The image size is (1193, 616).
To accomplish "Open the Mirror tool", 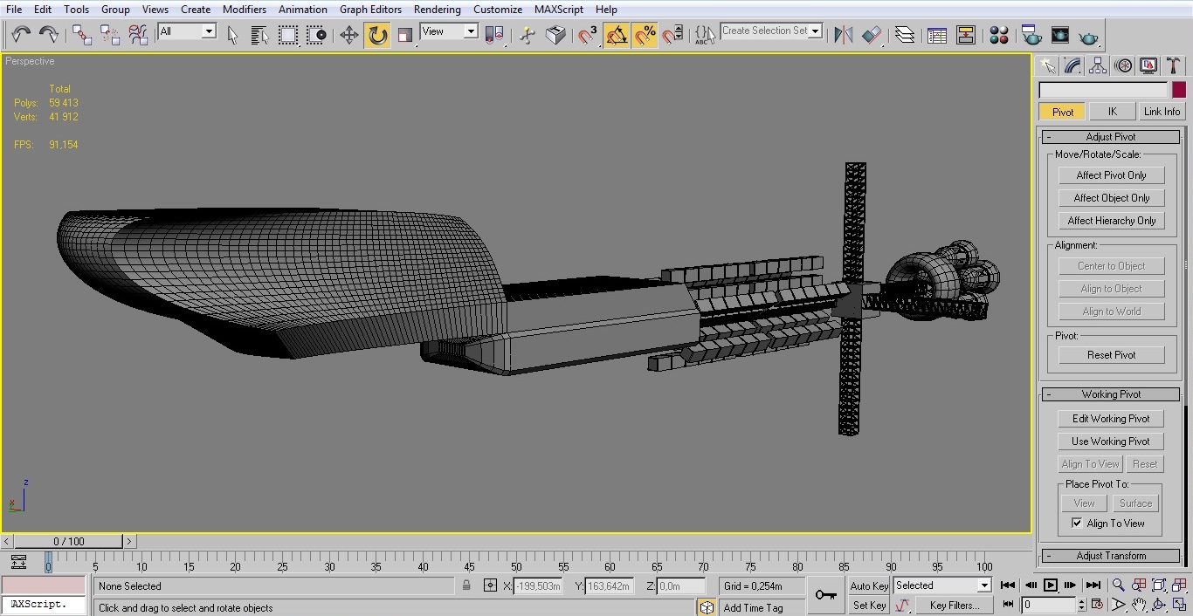I will coord(843,35).
